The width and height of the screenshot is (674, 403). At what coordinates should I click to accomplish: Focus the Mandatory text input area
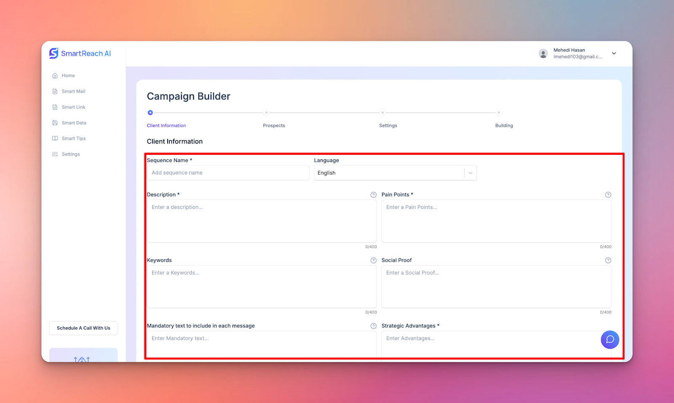262,346
